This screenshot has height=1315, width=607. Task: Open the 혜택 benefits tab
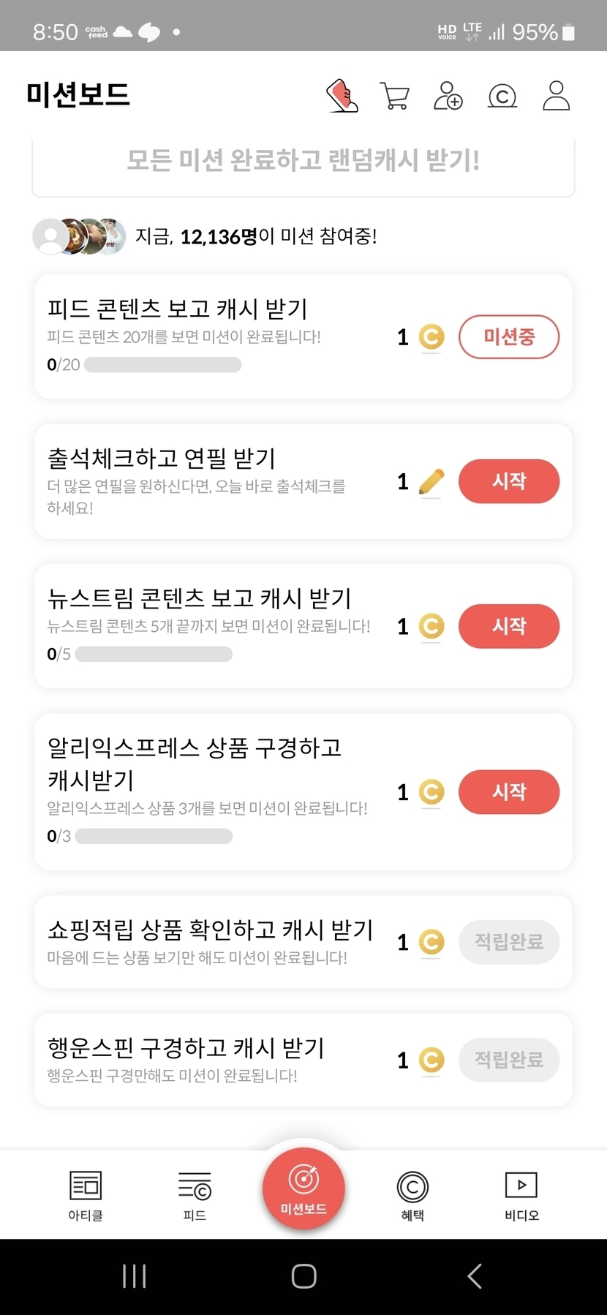coord(412,1196)
